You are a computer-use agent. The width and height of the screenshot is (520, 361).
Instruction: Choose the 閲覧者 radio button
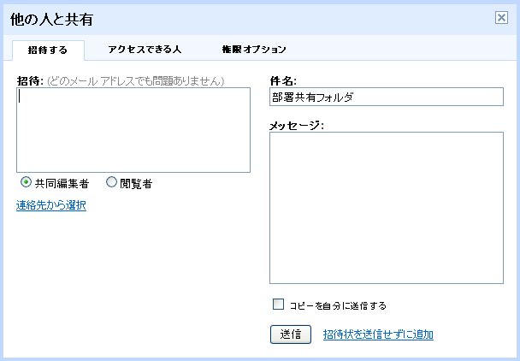point(112,182)
